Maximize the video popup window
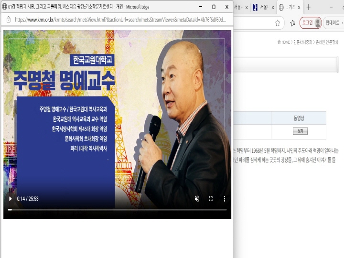Image resolution: width=344 pixels, height=258 pixels. [x=214, y=7]
